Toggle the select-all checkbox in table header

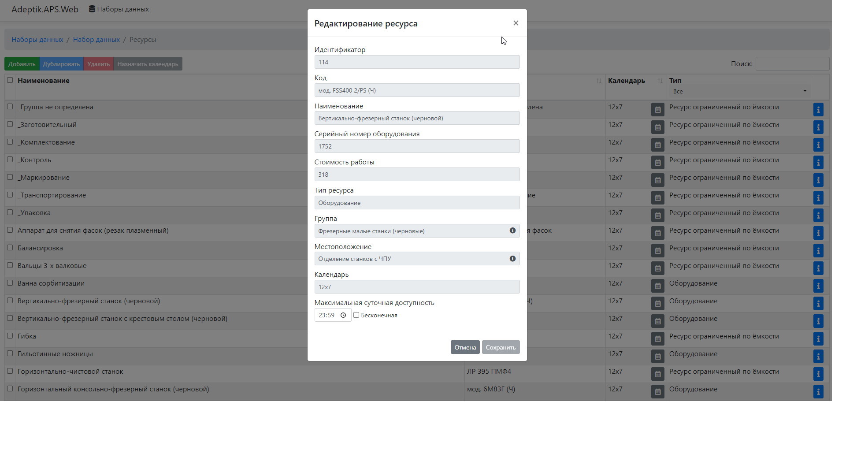10,80
